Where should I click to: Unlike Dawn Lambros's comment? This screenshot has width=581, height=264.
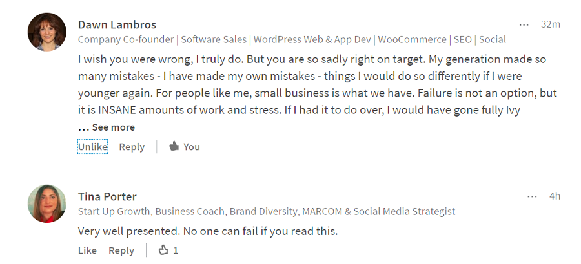tap(92, 147)
